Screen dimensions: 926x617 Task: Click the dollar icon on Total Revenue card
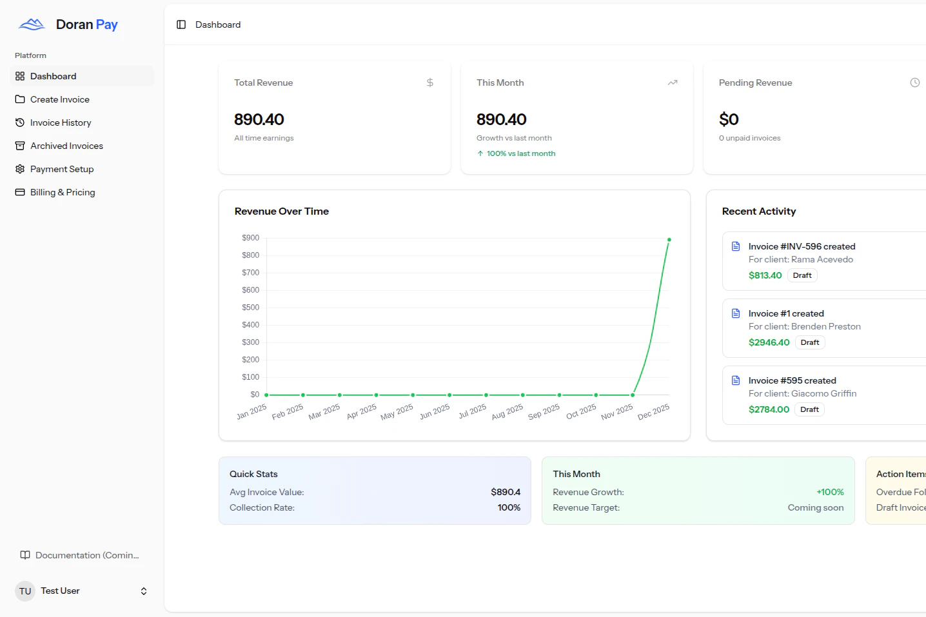(429, 83)
